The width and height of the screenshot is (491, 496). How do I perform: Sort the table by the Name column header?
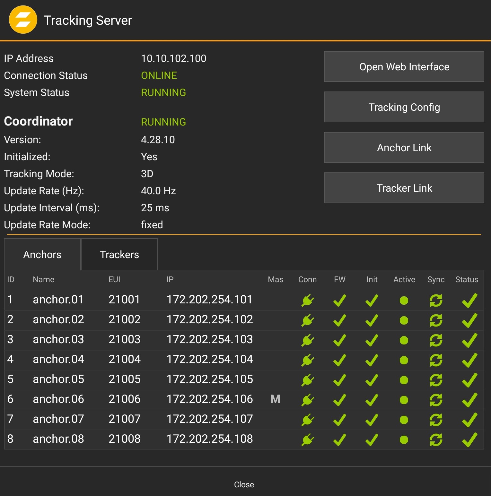click(43, 280)
